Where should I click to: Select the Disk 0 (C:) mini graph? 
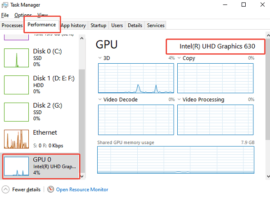[x=16, y=58]
